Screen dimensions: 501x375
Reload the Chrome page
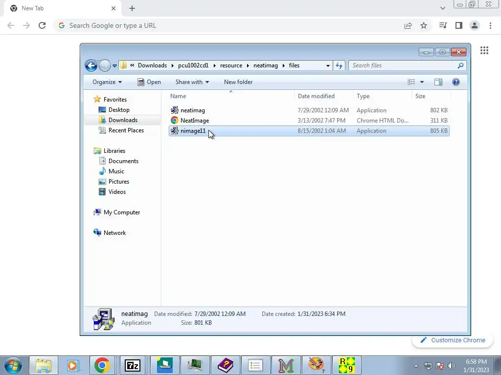pyautogui.click(x=42, y=25)
